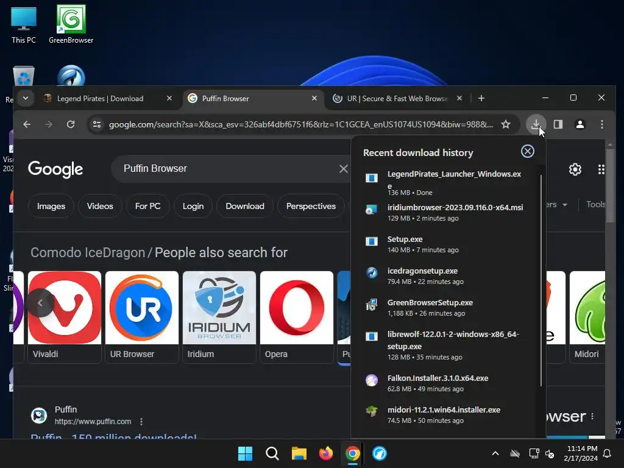Click the carousel previous arrow
The height and width of the screenshot is (468, 624).
pyautogui.click(x=40, y=303)
